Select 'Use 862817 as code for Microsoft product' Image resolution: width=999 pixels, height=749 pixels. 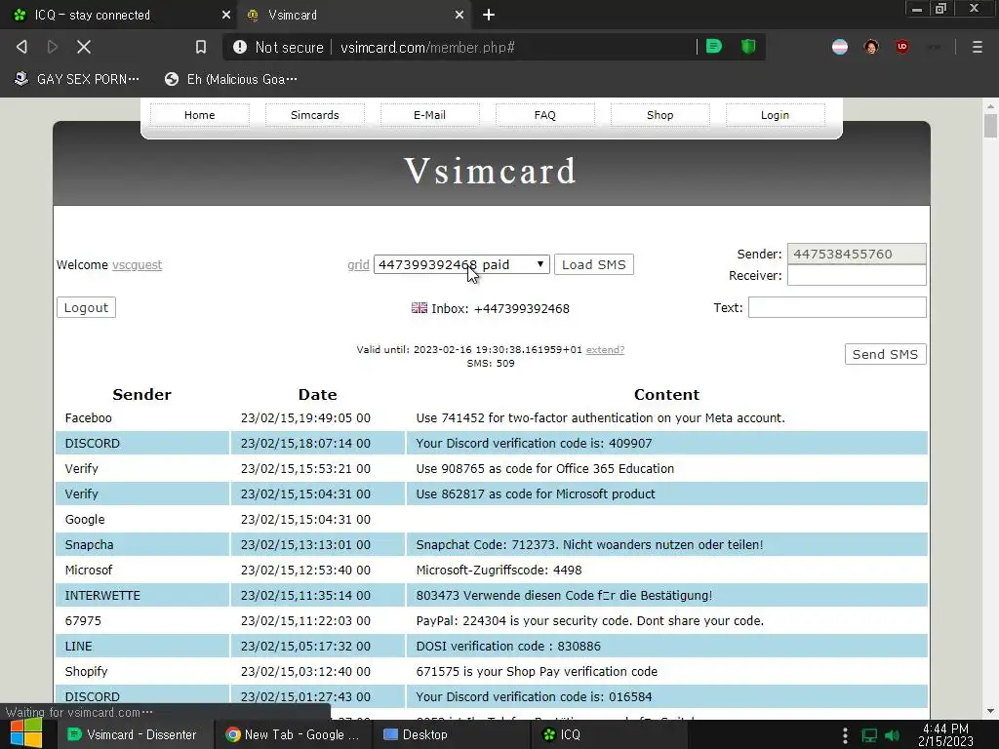(x=536, y=494)
